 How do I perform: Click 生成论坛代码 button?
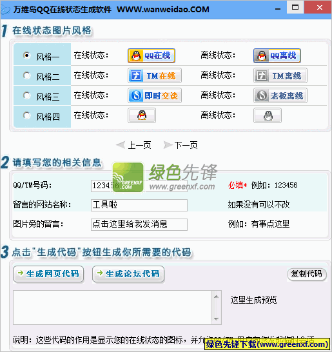[x=128, y=274]
